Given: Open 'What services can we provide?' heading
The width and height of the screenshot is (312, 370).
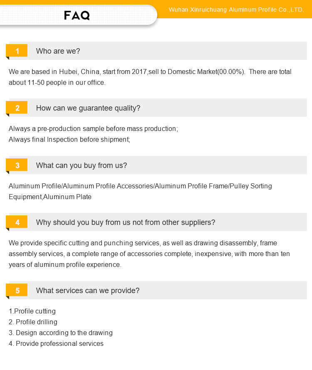Looking at the screenshot, I should click(x=88, y=291).
